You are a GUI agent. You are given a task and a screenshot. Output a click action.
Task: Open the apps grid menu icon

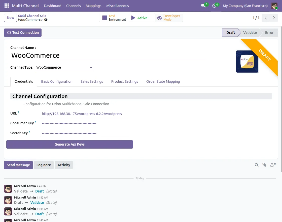(7, 6)
